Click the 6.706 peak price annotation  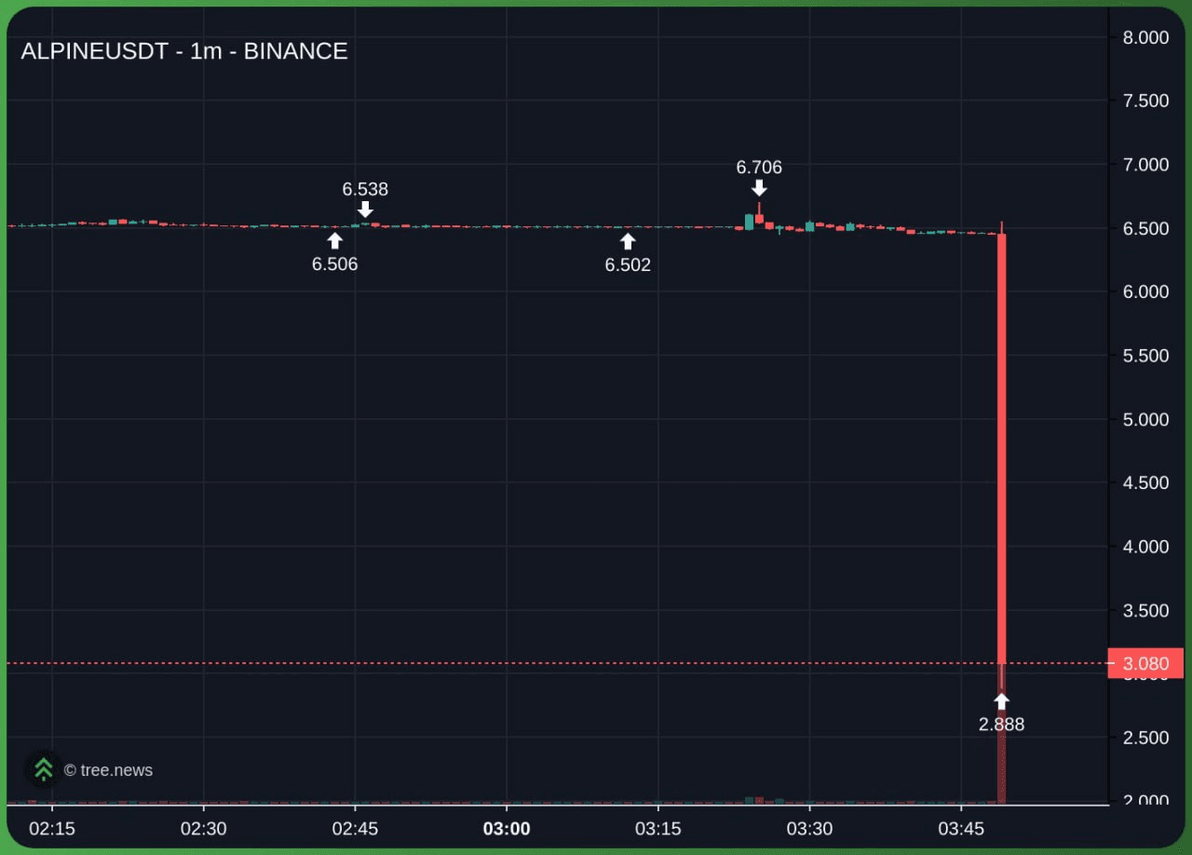[x=759, y=168]
